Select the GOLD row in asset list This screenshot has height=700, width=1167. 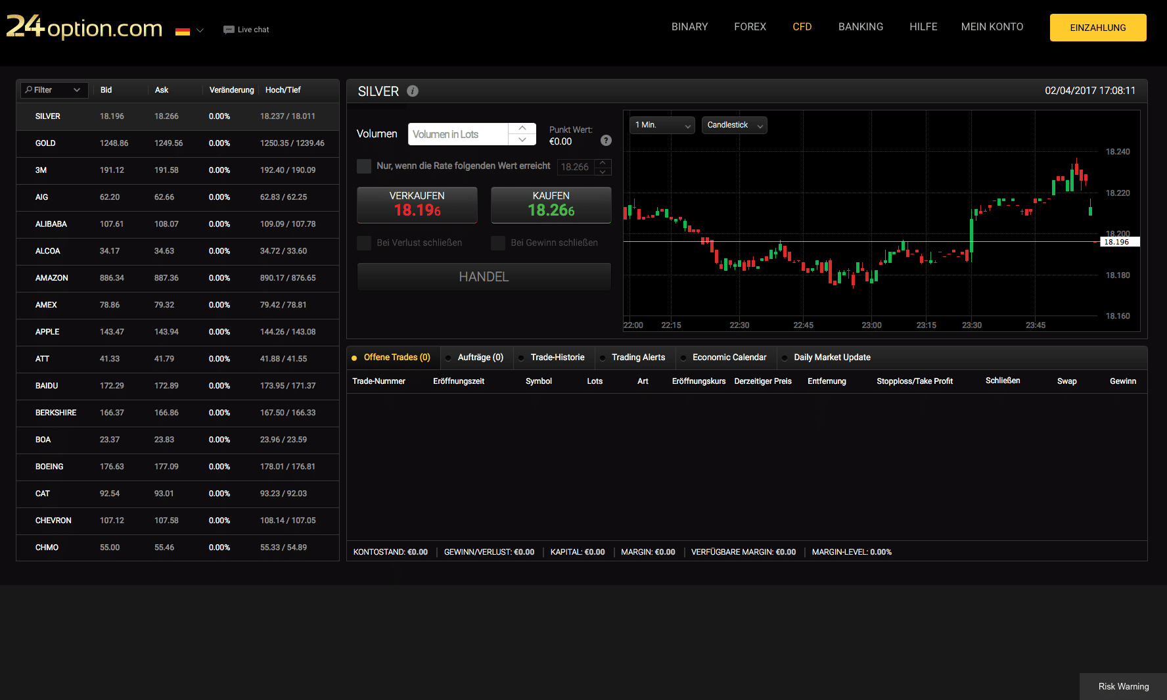[177, 143]
